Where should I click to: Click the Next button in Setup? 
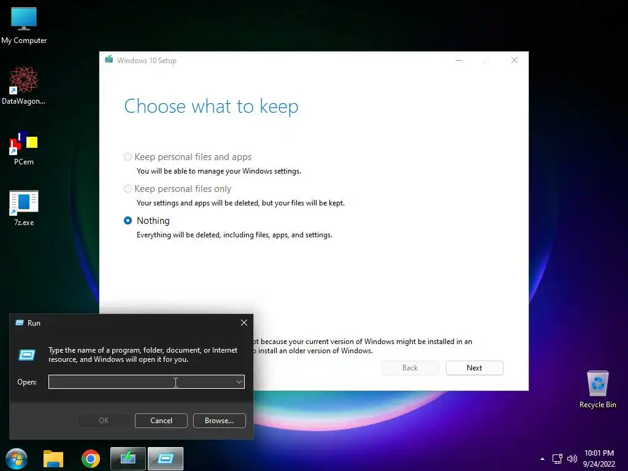(474, 368)
